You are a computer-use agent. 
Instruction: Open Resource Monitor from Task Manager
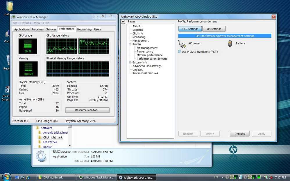(87, 110)
